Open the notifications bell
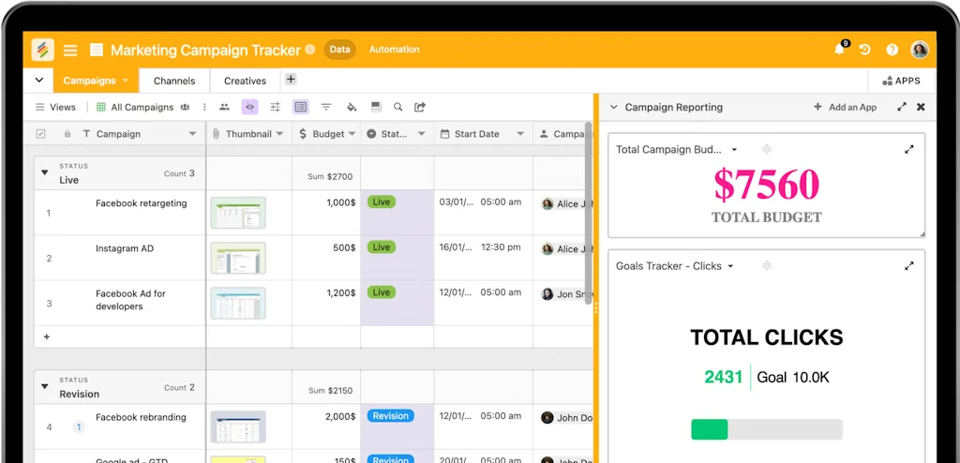960x463 pixels. 839,50
